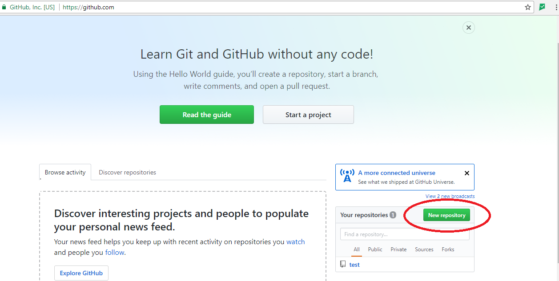Filter repositories by Private
Image resolution: width=559 pixels, height=281 pixels.
(398, 249)
